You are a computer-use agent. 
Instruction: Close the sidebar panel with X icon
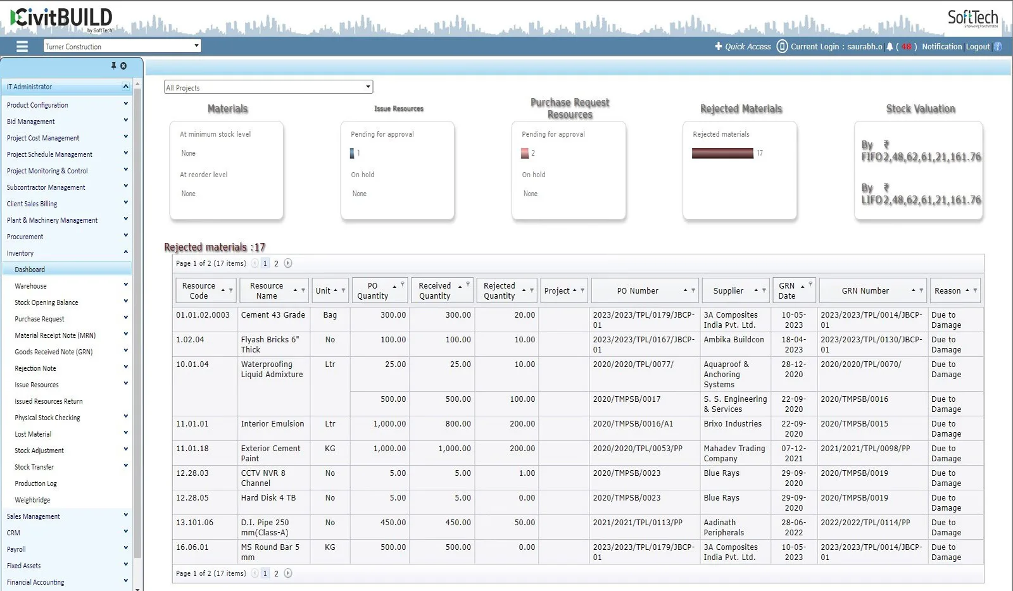tap(123, 66)
